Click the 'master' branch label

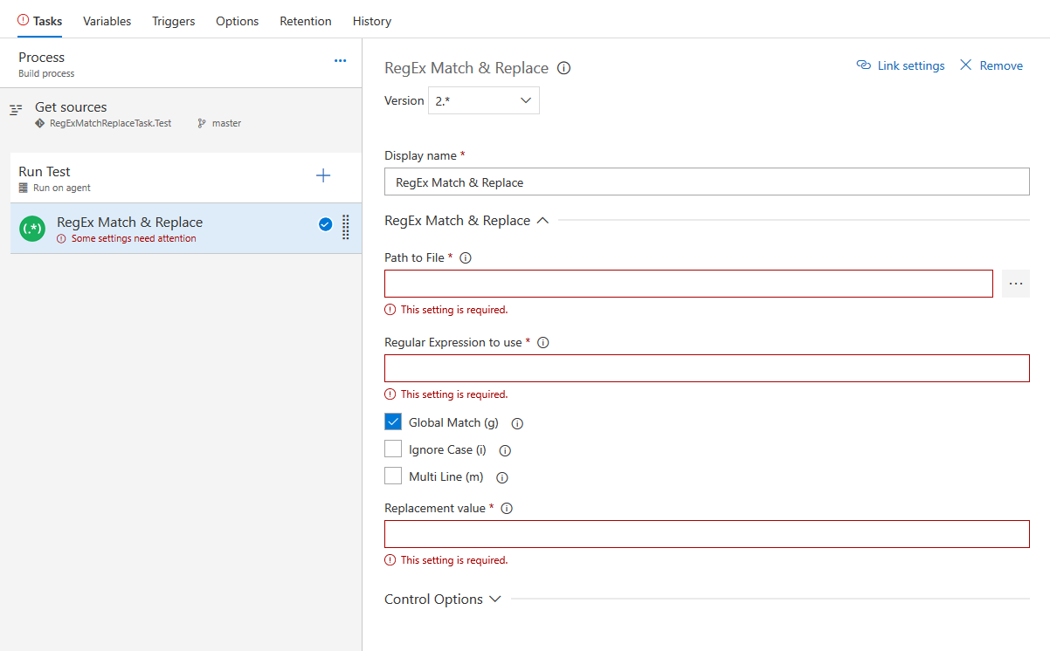point(226,124)
